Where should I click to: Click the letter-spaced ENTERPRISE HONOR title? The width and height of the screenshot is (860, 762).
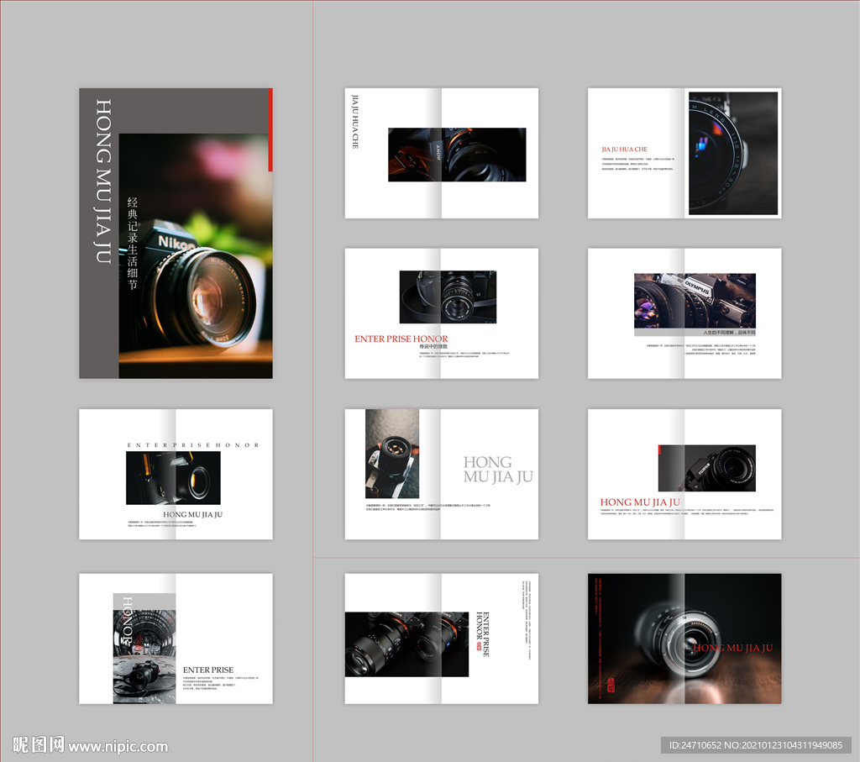pos(193,444)
